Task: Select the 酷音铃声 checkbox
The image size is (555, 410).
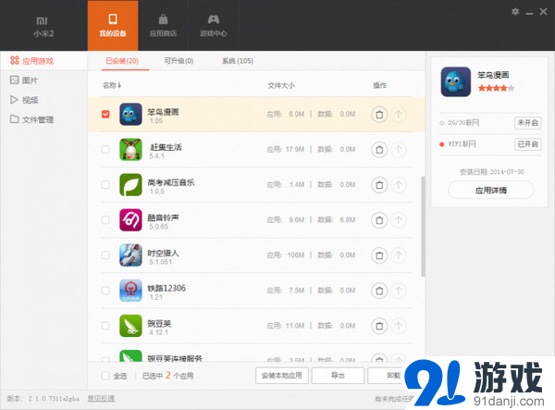Action: pyautogui.click(x=105, y=220)
